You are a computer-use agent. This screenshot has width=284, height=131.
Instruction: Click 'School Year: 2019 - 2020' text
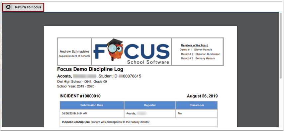pyautogui.click(x=76, y=86)
